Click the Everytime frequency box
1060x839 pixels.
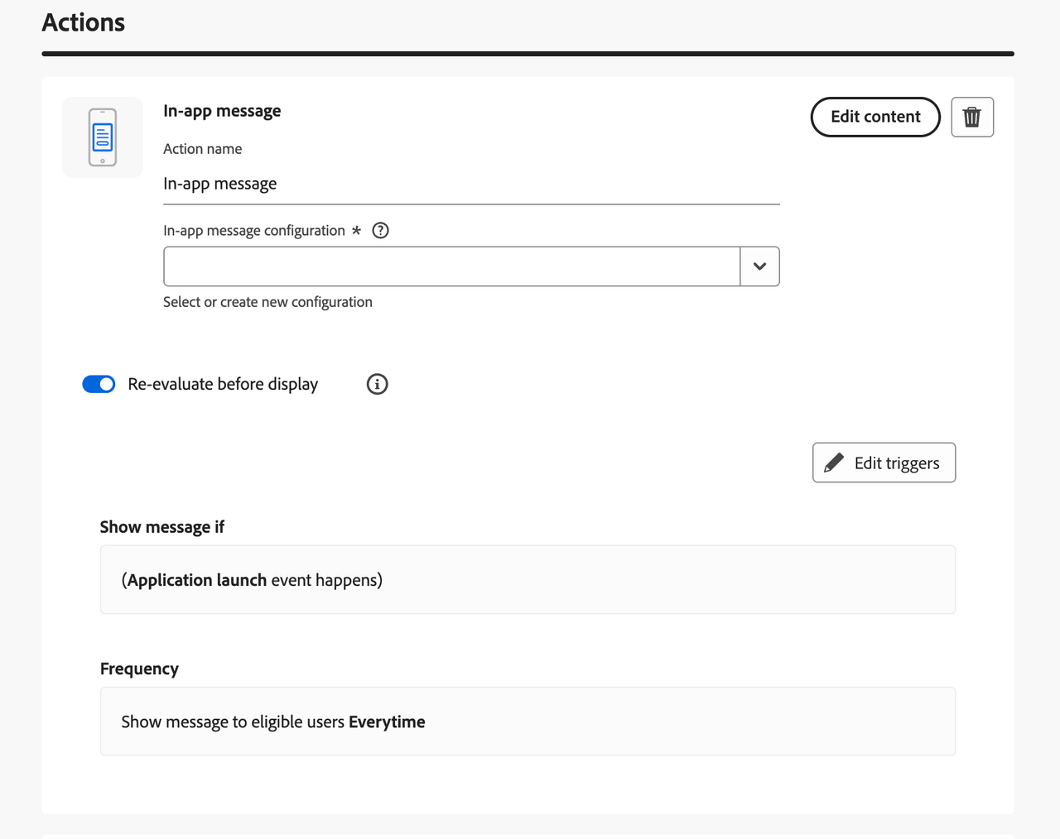(x=528, y=721)
